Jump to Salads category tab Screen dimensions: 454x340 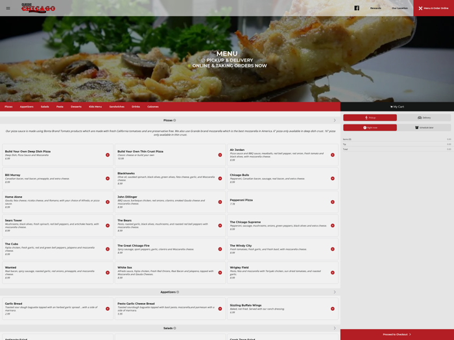coord(45,107)
